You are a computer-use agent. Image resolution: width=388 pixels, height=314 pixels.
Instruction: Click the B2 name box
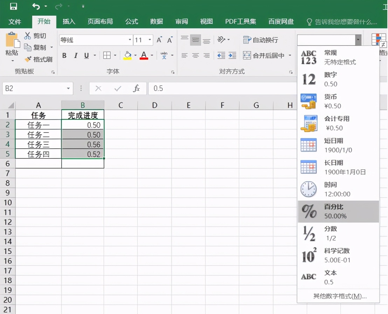coord(37,88)
